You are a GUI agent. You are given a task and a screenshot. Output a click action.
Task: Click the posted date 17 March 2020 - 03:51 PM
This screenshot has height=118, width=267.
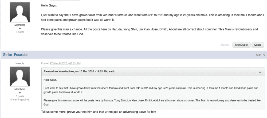(x=65, y=64)
